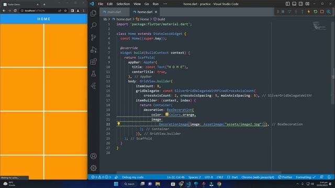Viewport: 335px width, 188px height.
Task: Pause the debug session
Action: click(283, 11)
